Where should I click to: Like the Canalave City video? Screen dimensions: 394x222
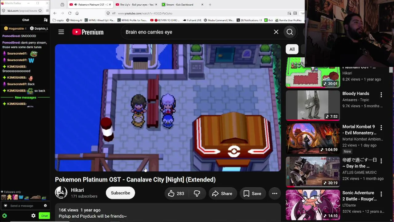point(176,194)
